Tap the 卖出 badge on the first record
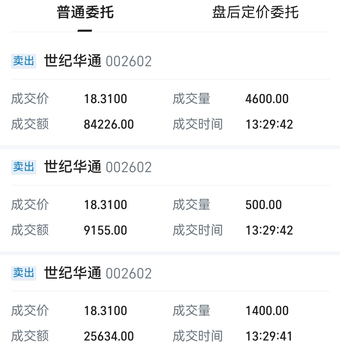This screenshot has height=344, width=340. click(x=24, y=61)
